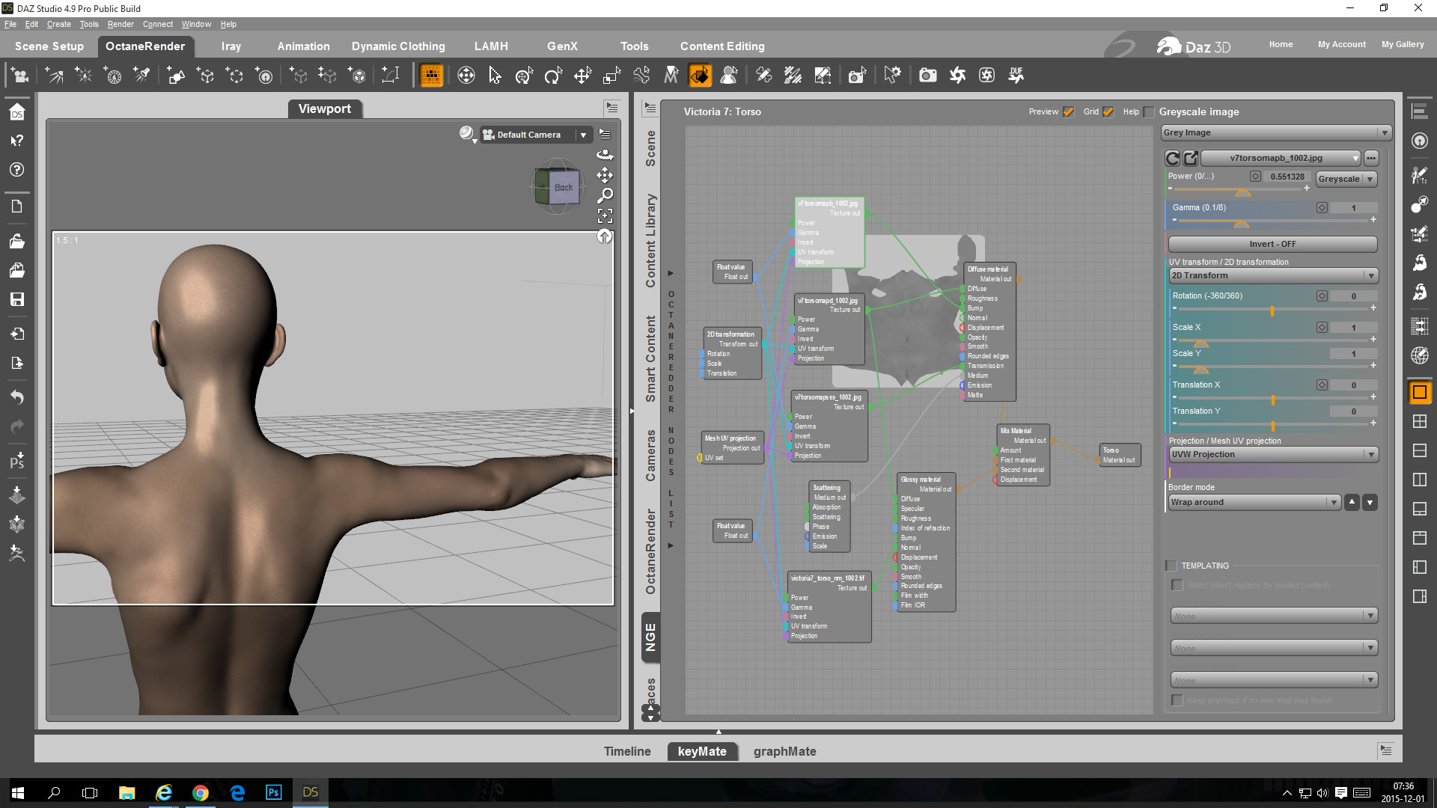Reload the v7torsomapb texture image

(x=1173, y=159)
